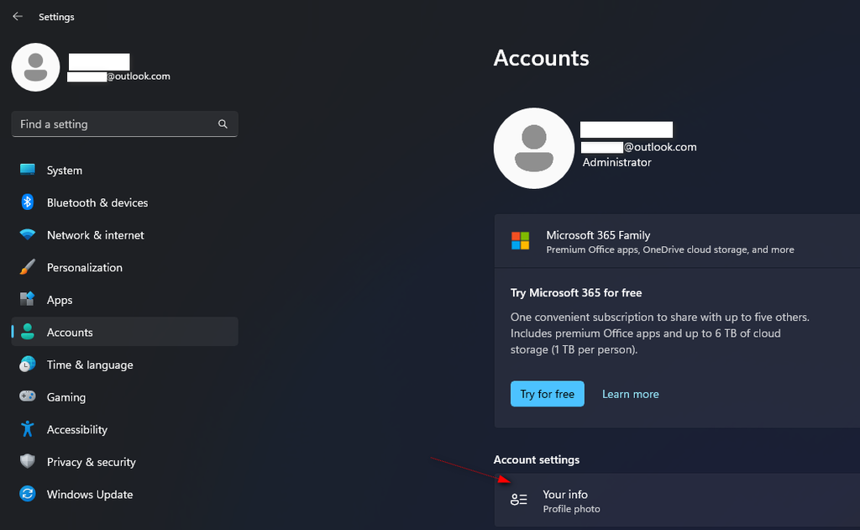Click the Windows Update refresh icon
860x530 pixels.
pyautogui.click(x=27, y=495)
